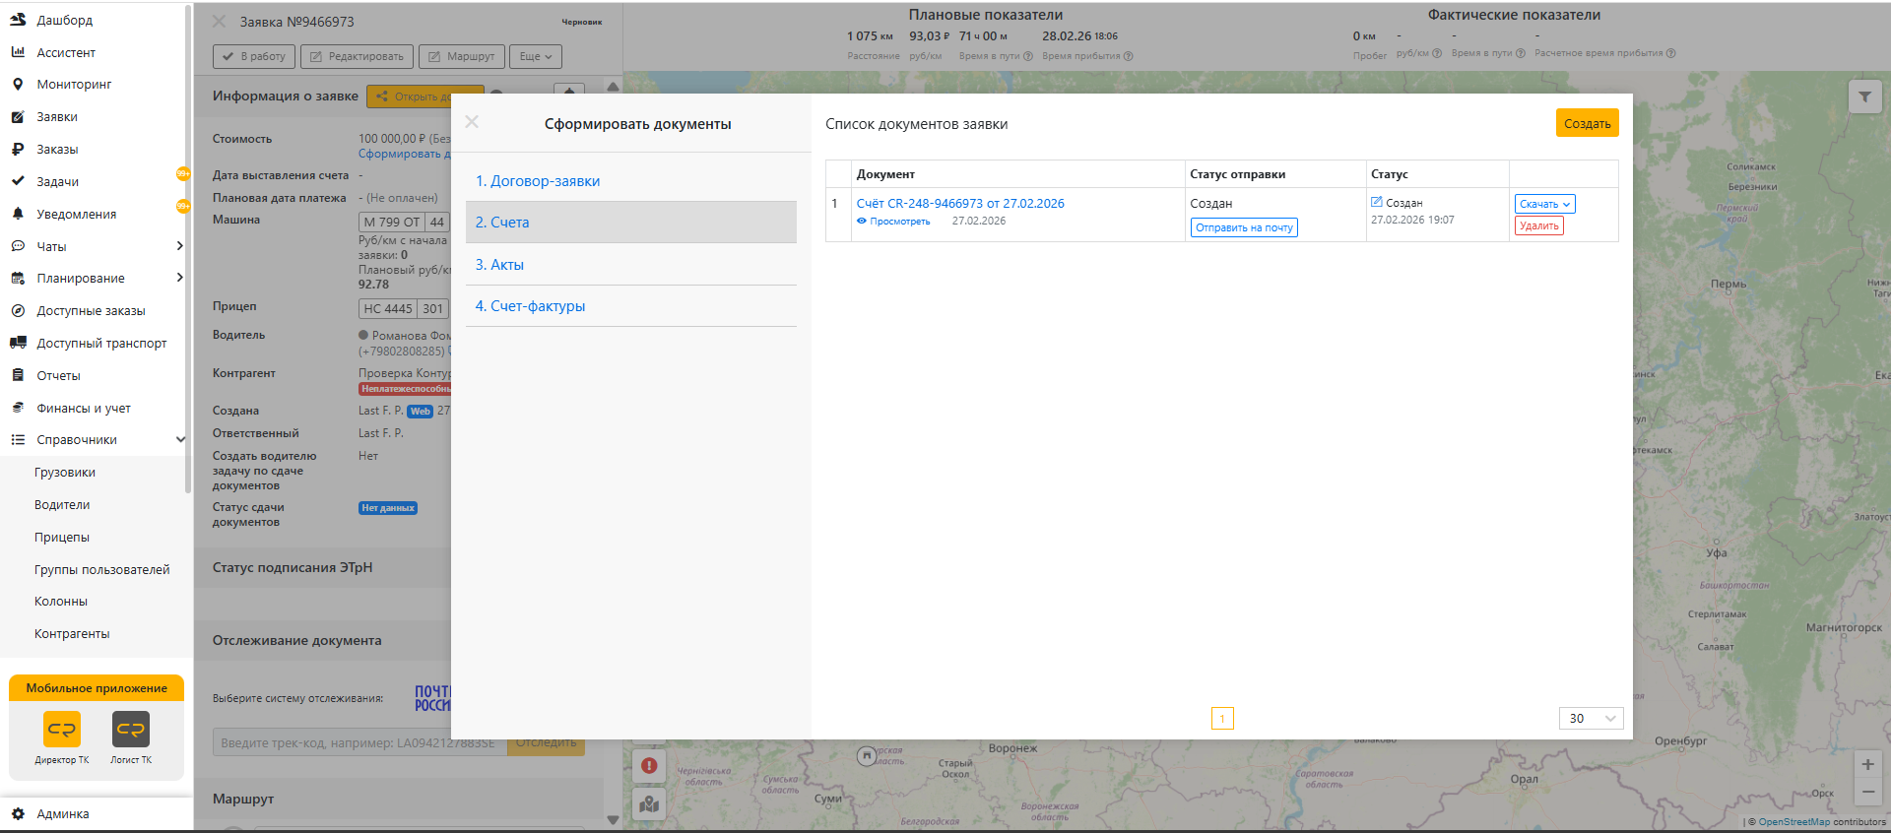Expand the Планирование sidebar section

[x=180, y=278]
